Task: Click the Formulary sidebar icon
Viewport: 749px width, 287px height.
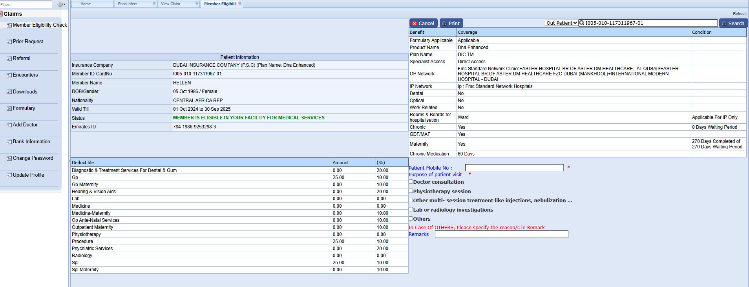Action: 9,108
